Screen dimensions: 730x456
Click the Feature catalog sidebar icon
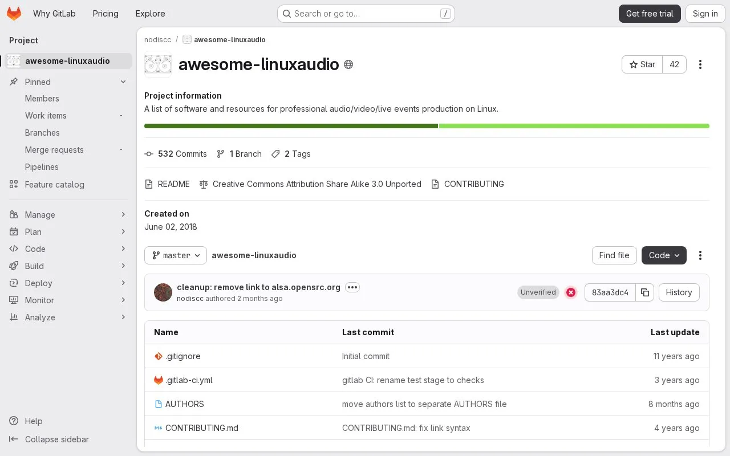coord(14,184)
